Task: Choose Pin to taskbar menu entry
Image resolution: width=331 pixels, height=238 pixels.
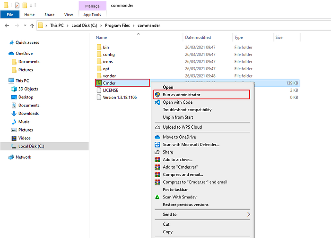Action: tap(175, 189)
